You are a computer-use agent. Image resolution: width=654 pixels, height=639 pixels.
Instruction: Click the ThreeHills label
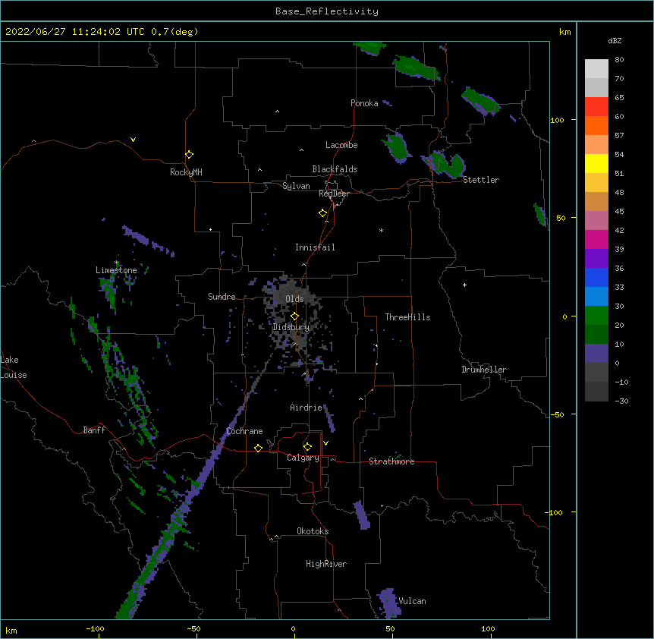click(x=407, y=317)
